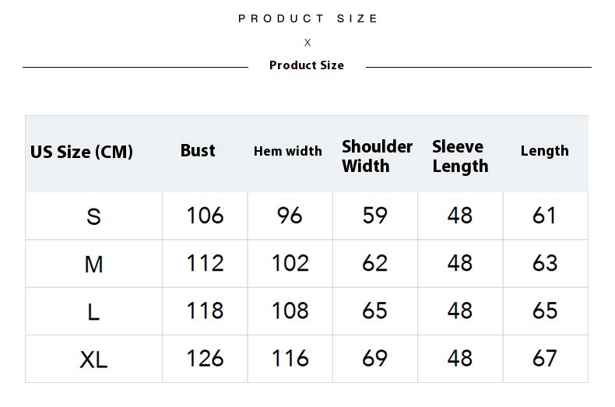The height and width of the screenshot is (407, 615).
Task: Select the size XL row label
Action: click(93, 360)
